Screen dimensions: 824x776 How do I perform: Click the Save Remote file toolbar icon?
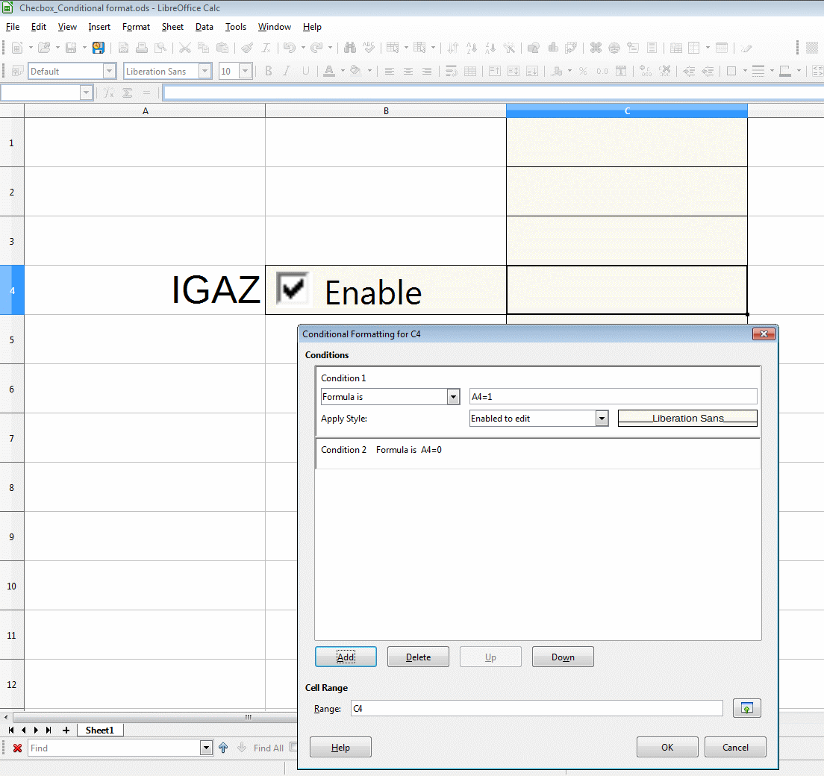98,48
